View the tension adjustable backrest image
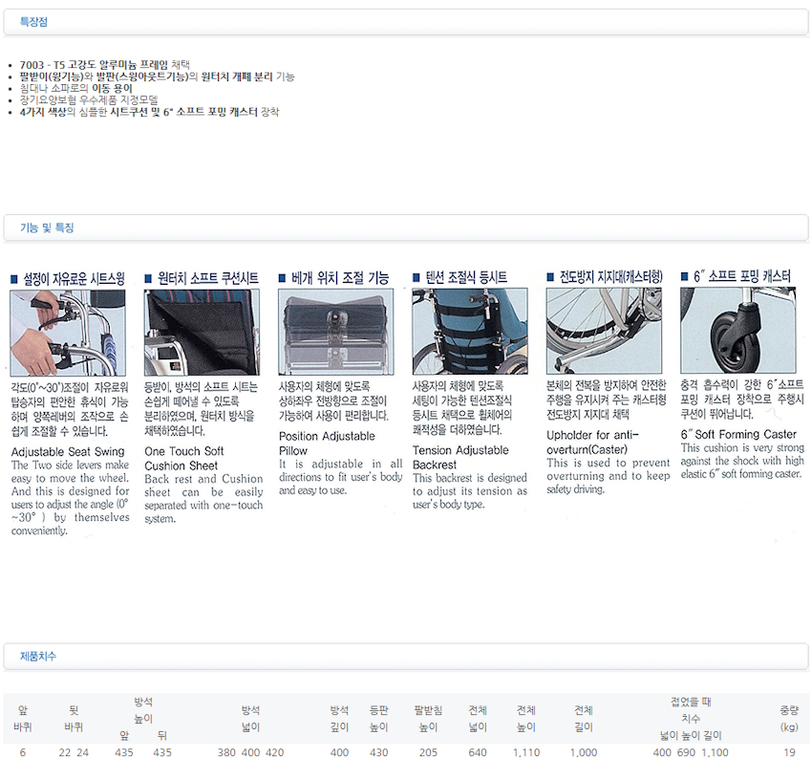Viewport: 812px width, 779px height. point(469,332)
